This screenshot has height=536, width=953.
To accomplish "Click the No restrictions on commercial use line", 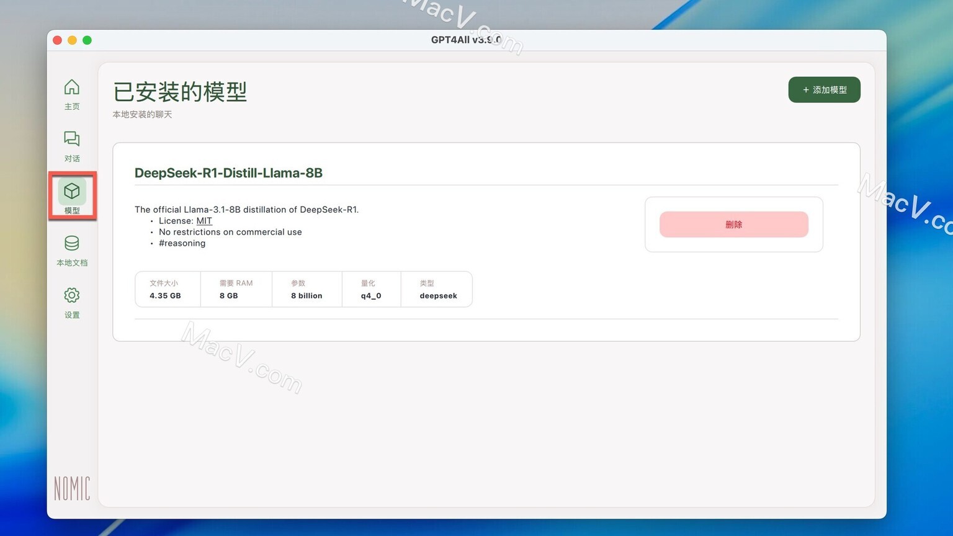I will (230, 232).
